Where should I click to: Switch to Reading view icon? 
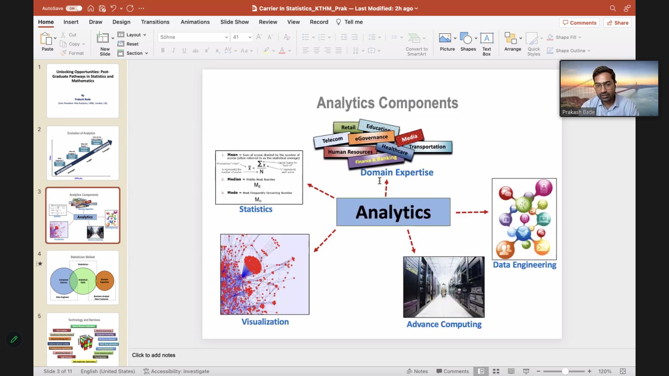511,371
